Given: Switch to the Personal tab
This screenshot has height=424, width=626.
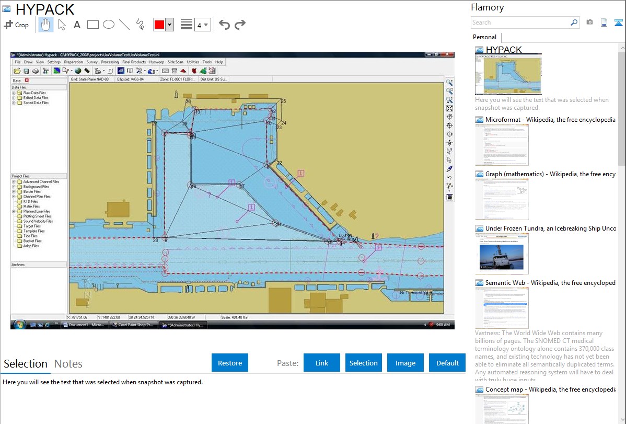Looking at the screenshot, I should (484, 37).
